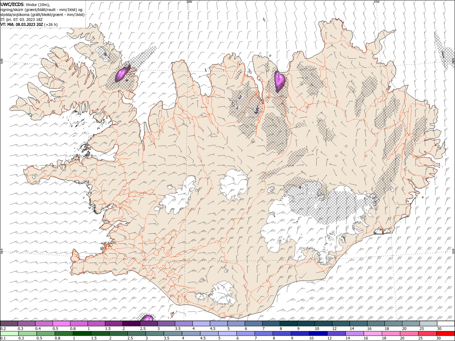Click the purple snowfall blob labeled 0.7
Image resolution: width=455 pixels, height=341 pixels.
[x=123, y=74]
